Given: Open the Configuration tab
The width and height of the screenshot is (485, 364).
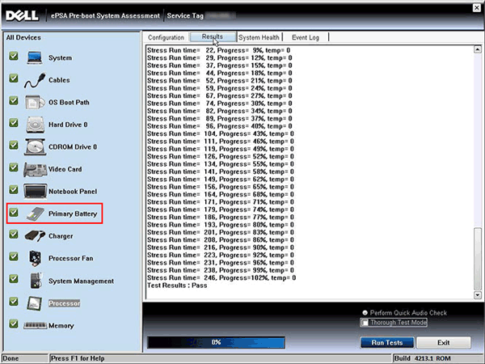Looking at the screenshot, I should click(x=166, y=37).
